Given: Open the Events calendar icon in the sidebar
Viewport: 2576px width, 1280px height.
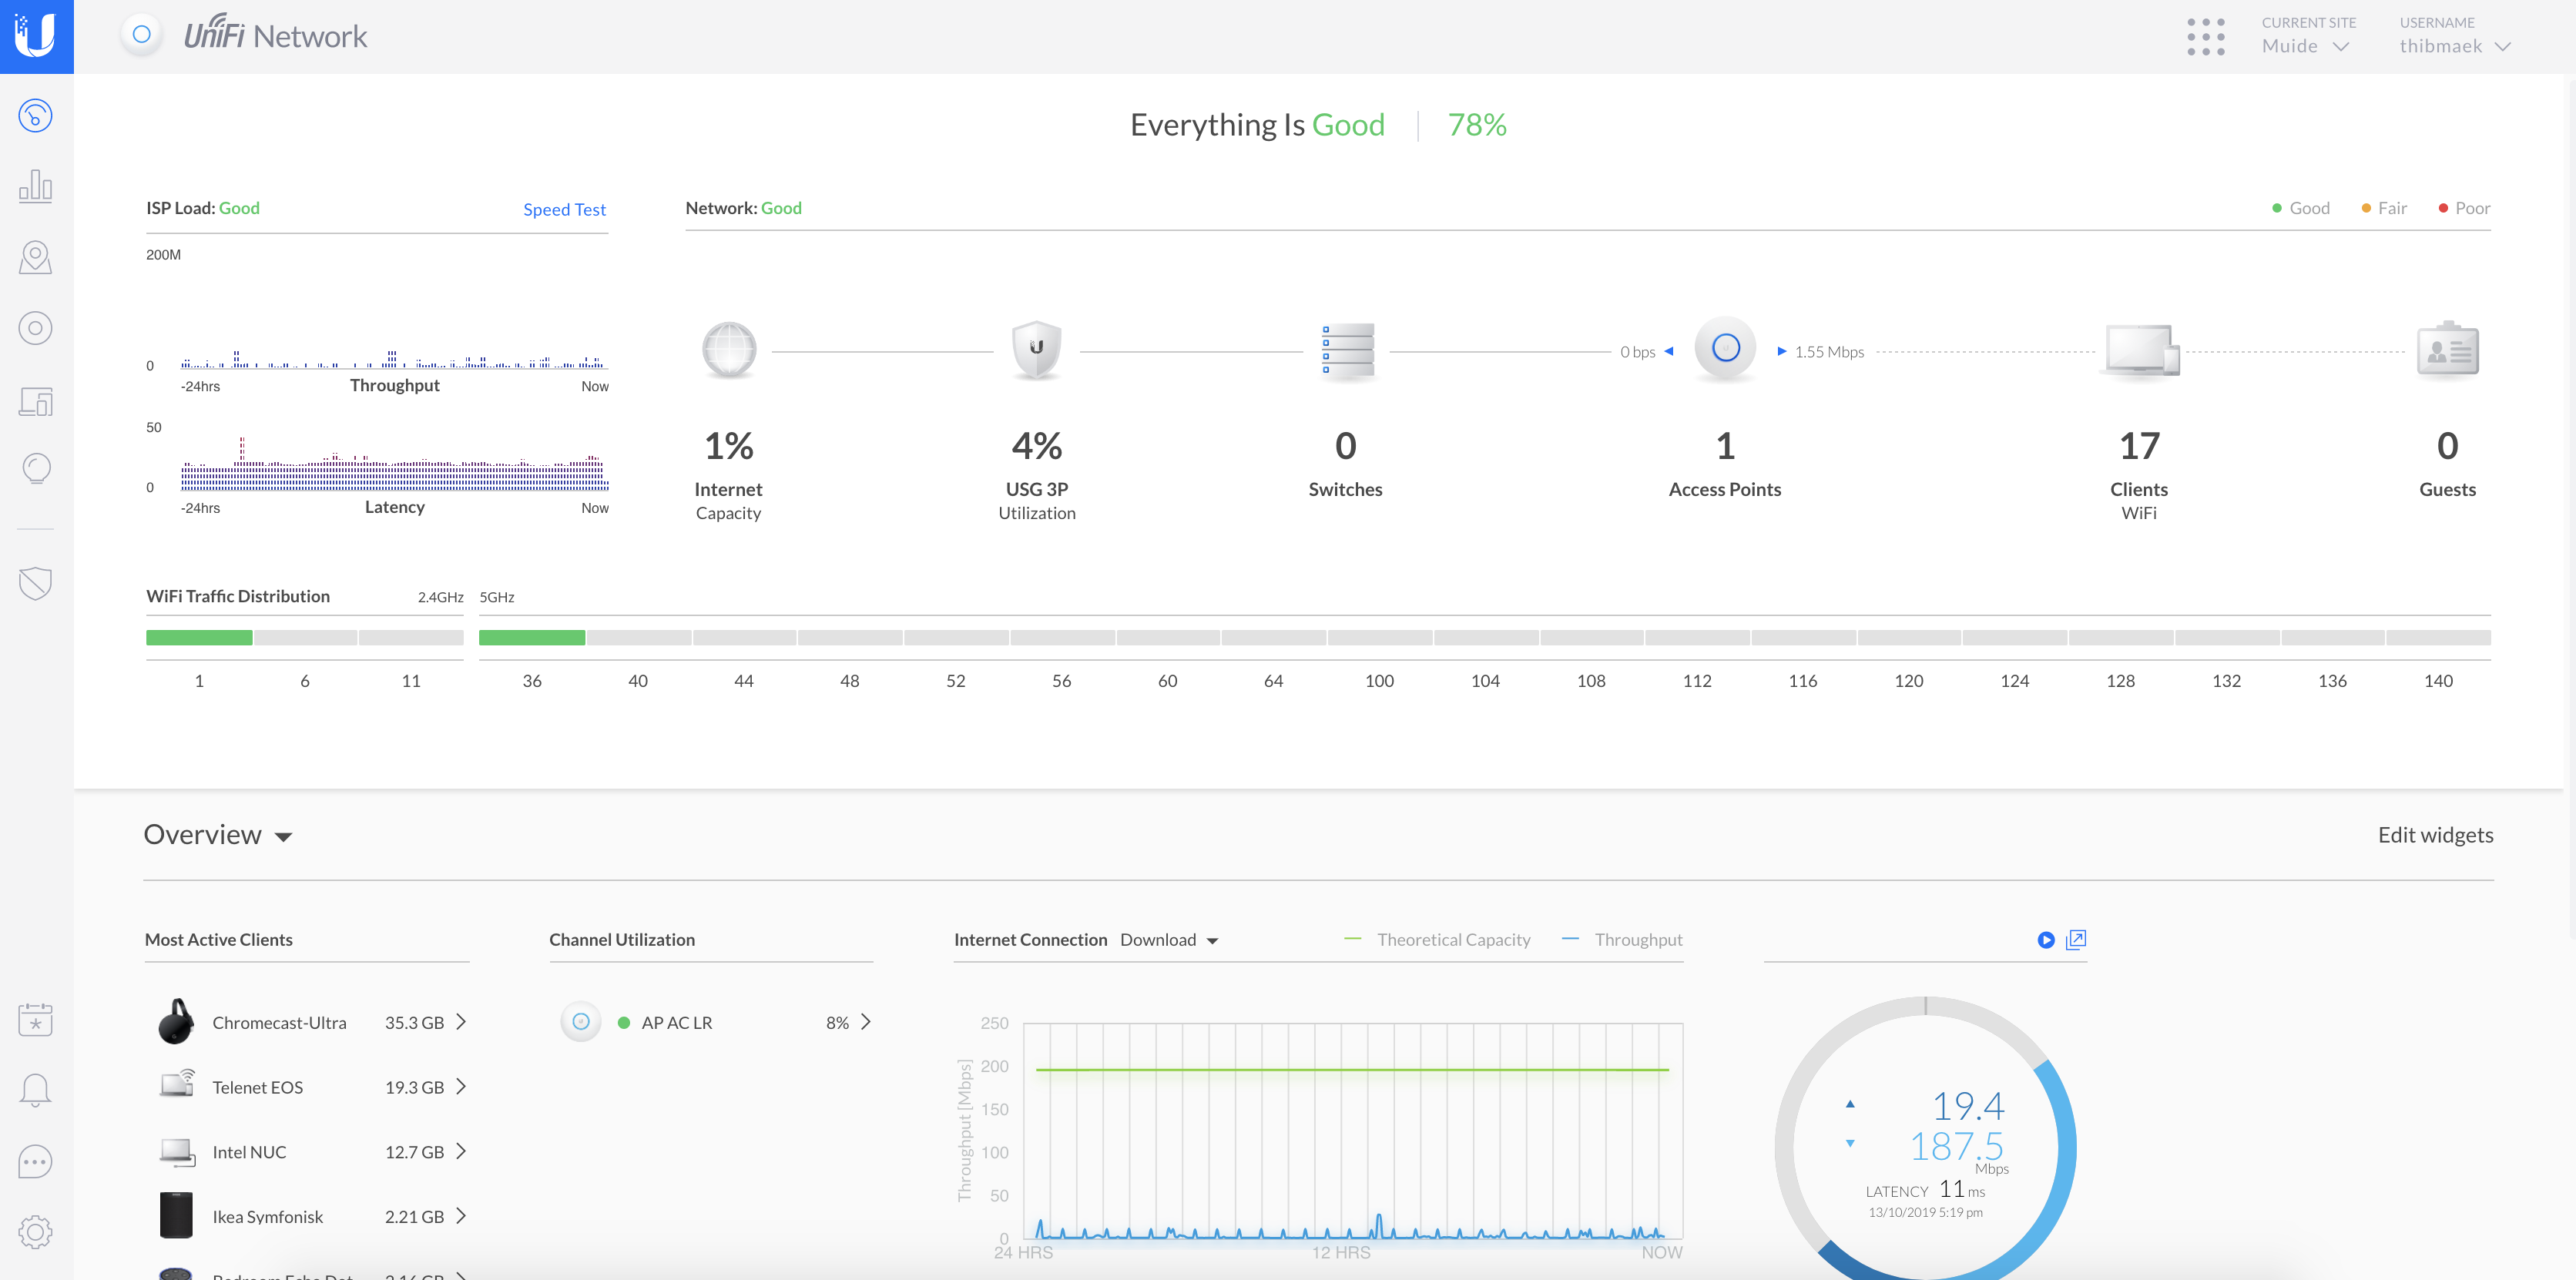Looking at the screenshot, I should pos(36,1019).
